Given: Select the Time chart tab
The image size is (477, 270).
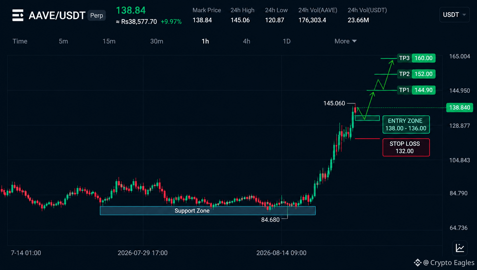Looking at the screenshot, I should (20, 41).
